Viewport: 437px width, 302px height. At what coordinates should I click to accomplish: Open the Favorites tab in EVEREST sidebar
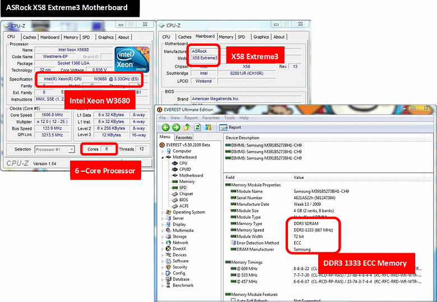coord(184,138)
